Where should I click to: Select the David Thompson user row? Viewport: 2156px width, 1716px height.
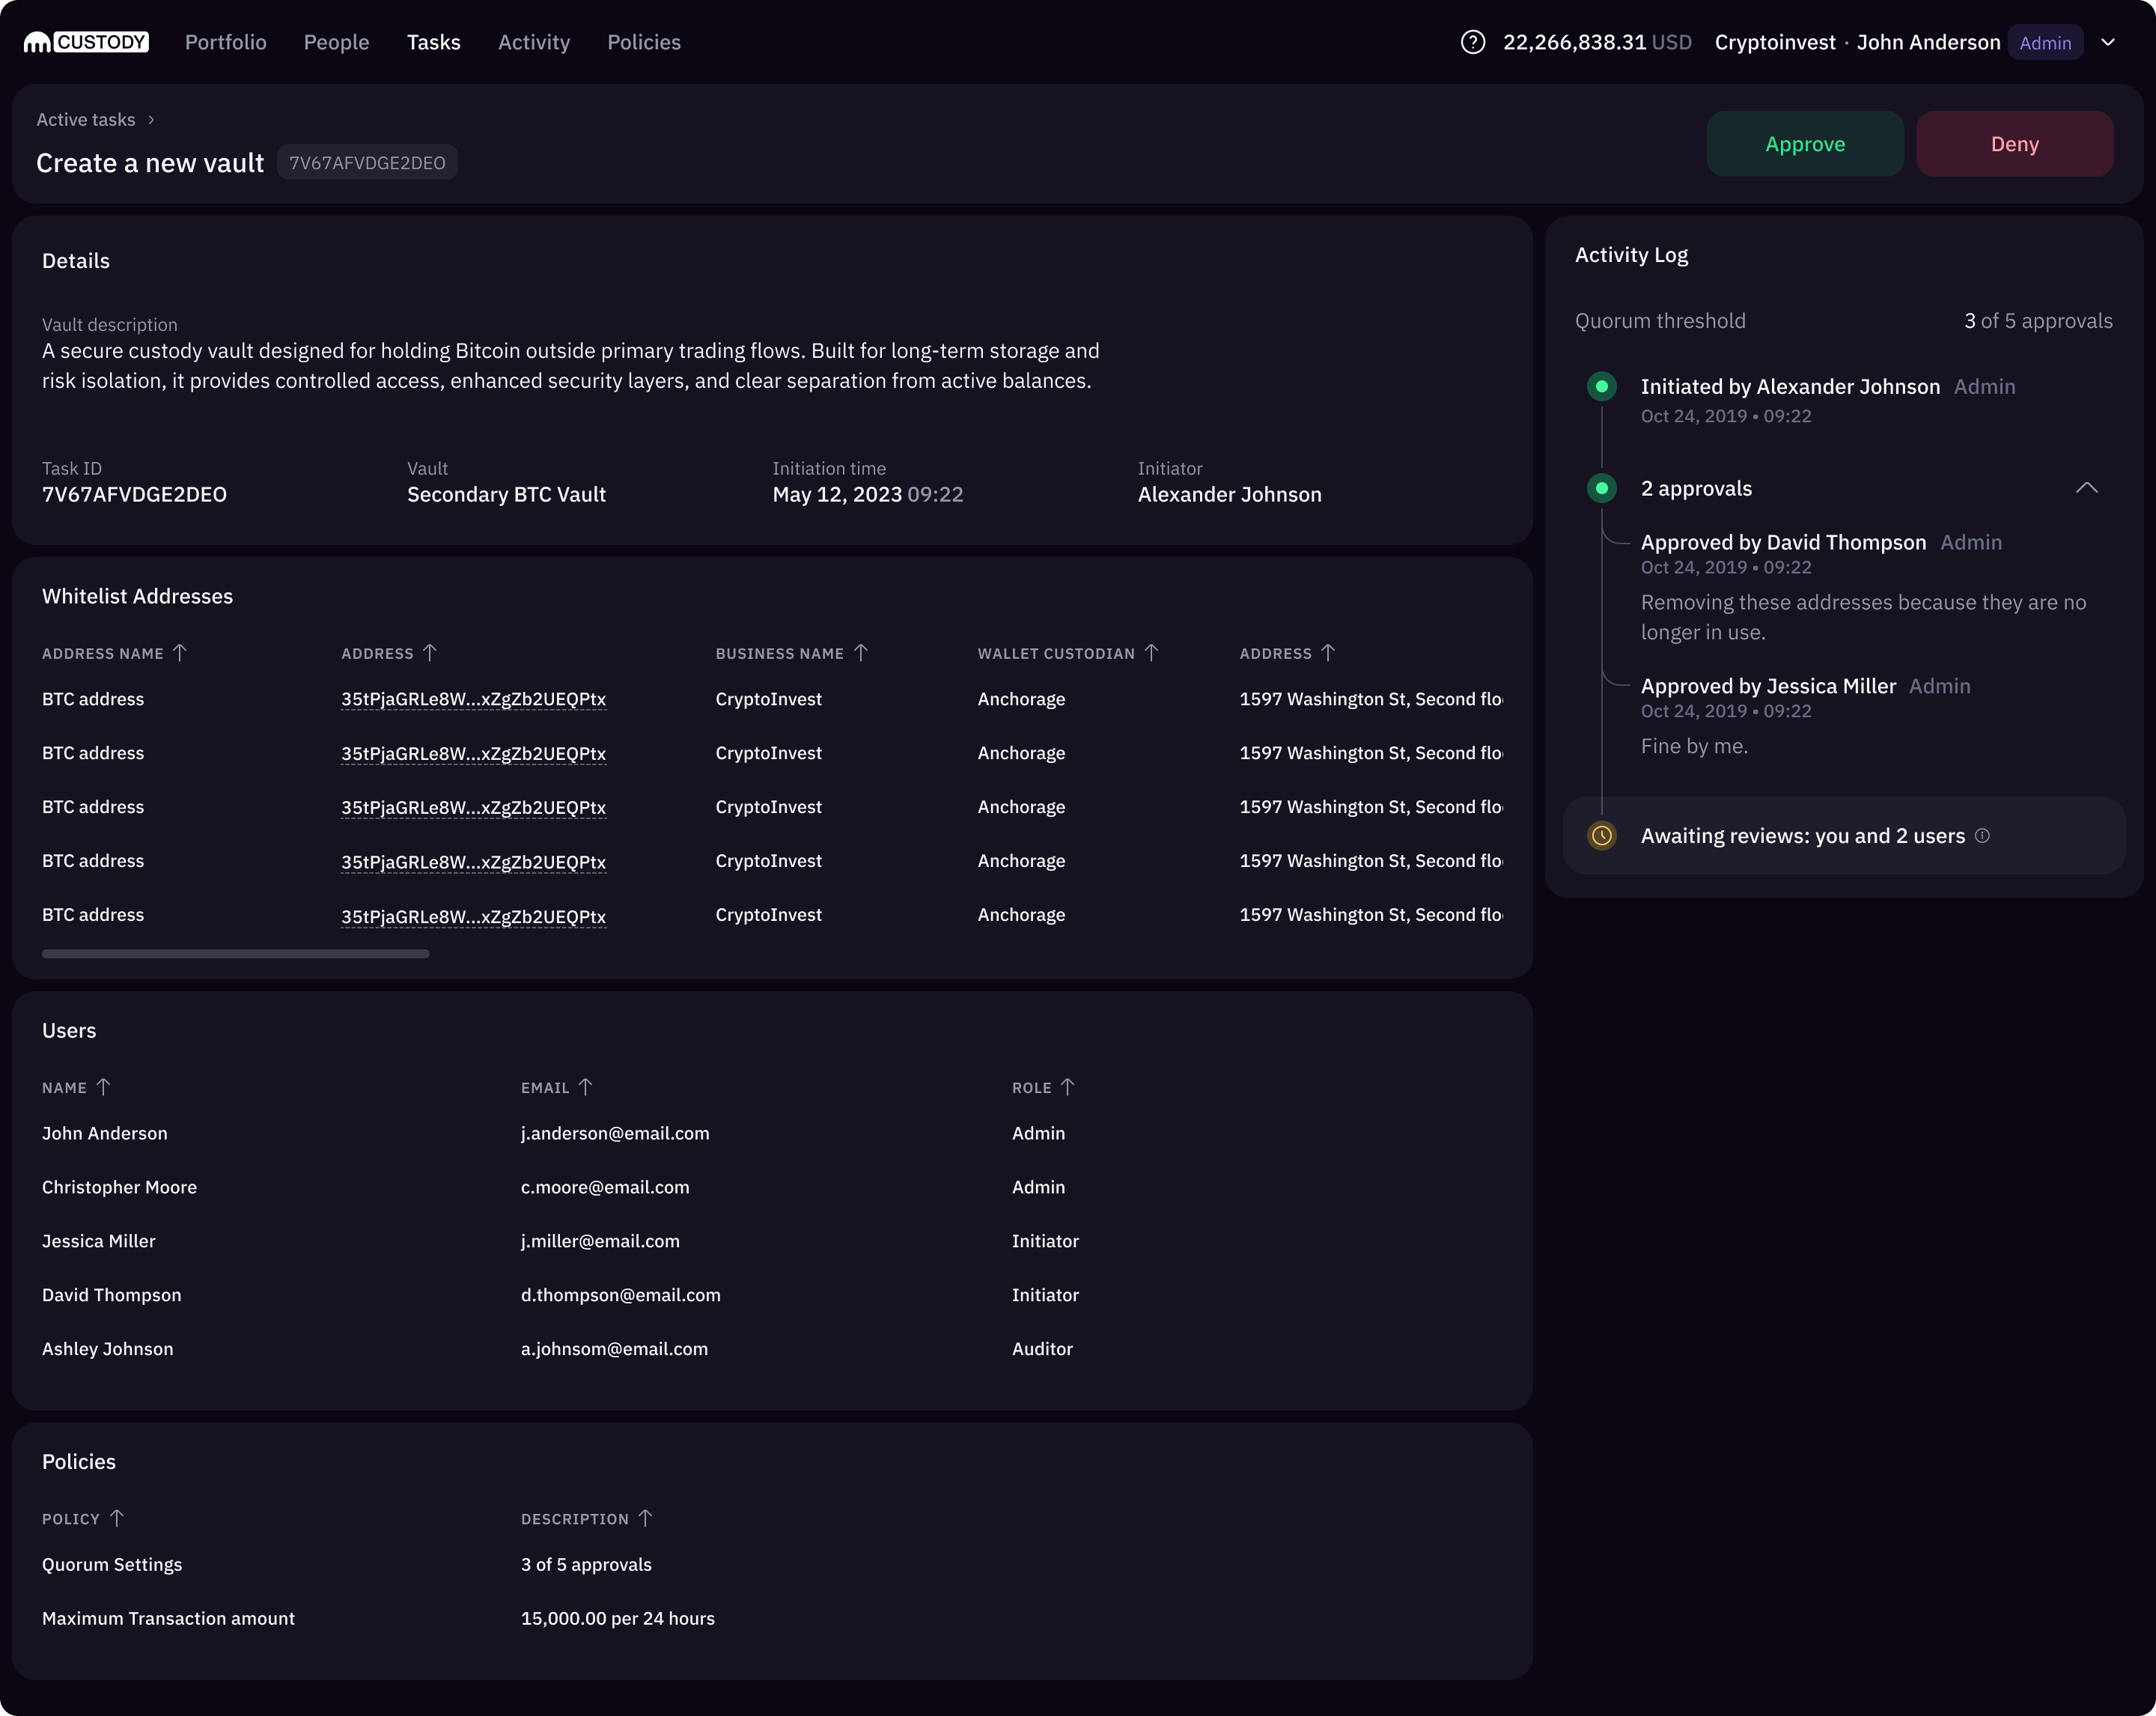(772, 1295)
